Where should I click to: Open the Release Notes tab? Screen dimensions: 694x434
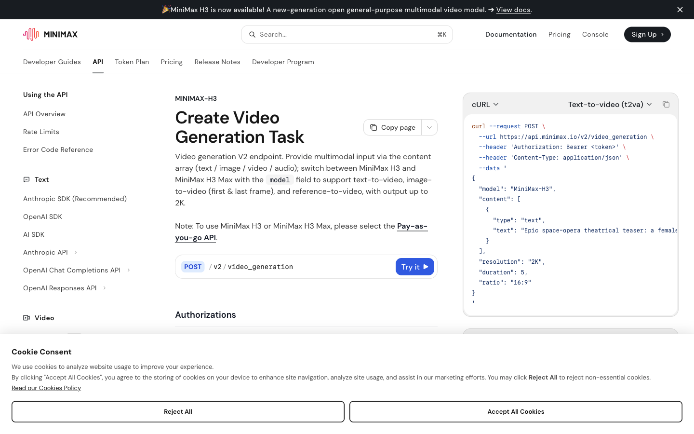pyautogui.click(x=217, y=62)
